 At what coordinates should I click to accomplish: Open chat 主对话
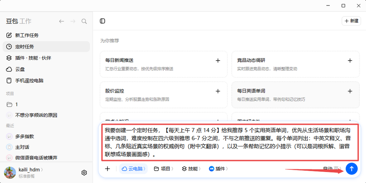[46, 147]
